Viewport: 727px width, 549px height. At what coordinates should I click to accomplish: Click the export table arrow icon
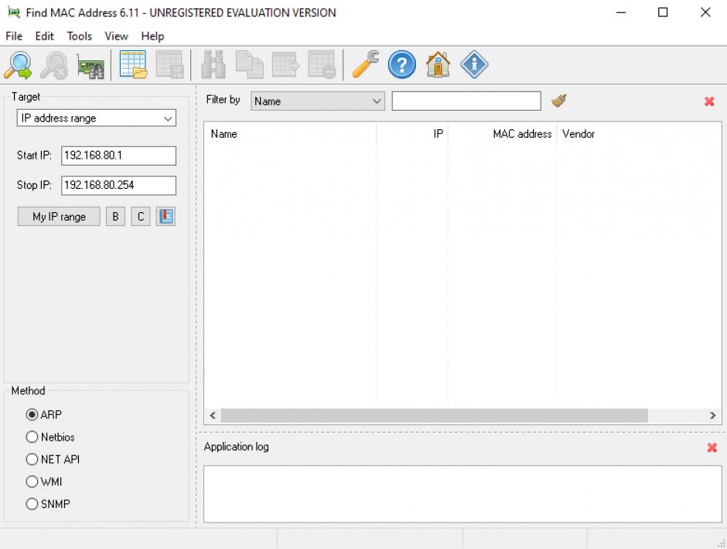pyautogui.click(x=285, y=64)
